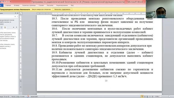Switch to the Главная ribbon tab
The width and height of the screenshot is (174, 98).
[8, 5]
